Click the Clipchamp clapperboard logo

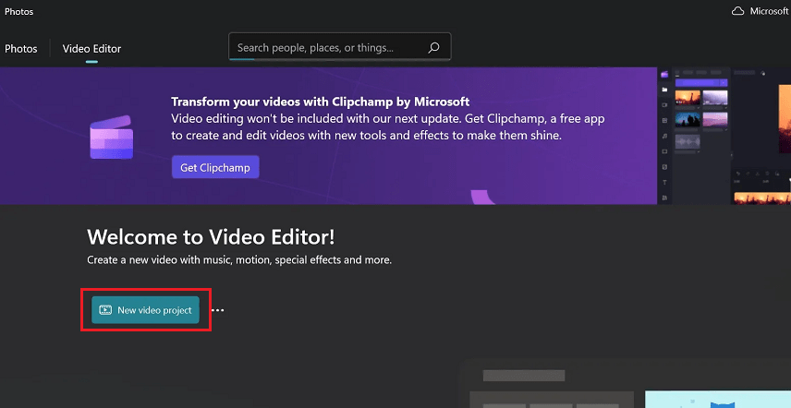point(112,137)
